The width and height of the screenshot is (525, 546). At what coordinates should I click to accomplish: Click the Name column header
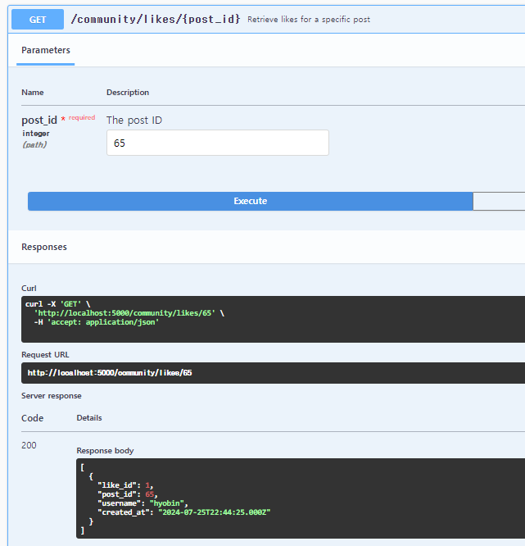(x=33, y=93)
